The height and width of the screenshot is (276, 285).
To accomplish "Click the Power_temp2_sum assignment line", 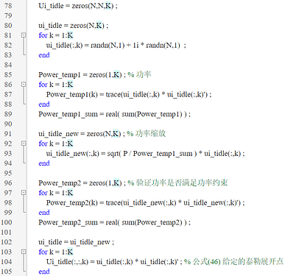I will 114,222.
